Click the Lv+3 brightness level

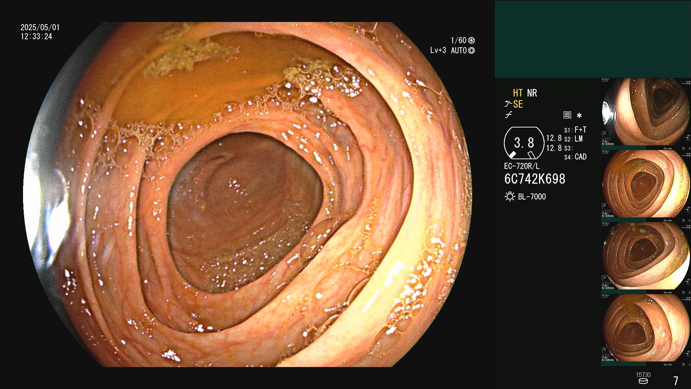tap(438, 50)
